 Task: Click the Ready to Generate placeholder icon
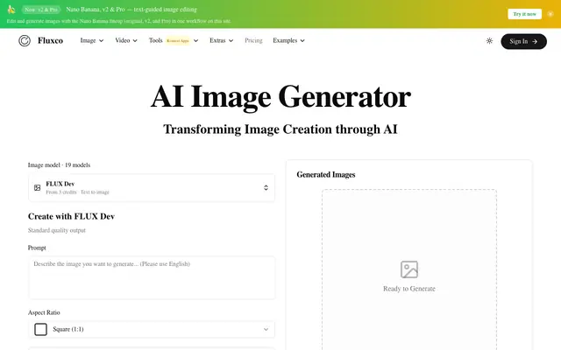point(409,269)
